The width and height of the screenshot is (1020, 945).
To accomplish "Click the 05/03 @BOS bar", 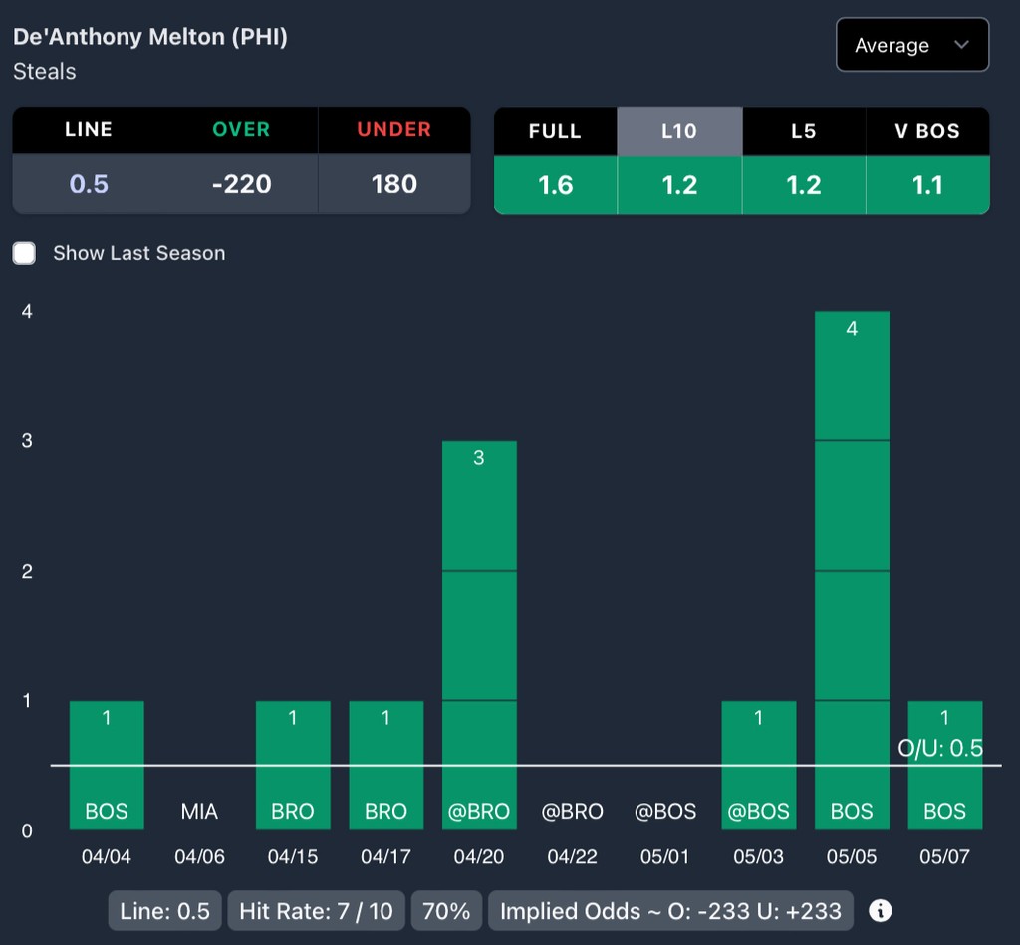I will [758, 765].
